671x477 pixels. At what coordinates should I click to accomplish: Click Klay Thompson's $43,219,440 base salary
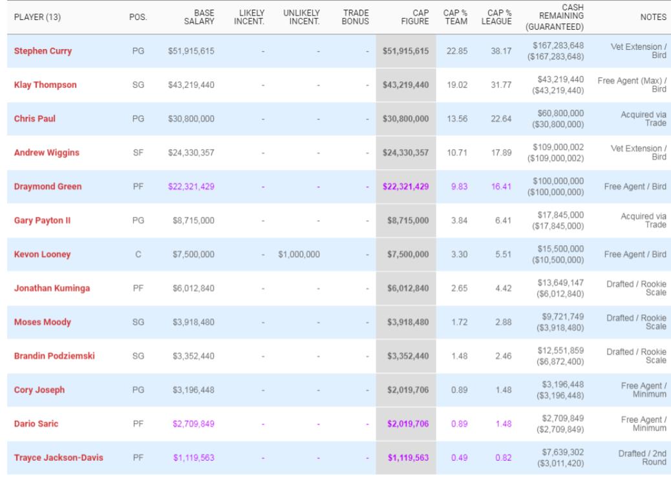coord(191,85)
